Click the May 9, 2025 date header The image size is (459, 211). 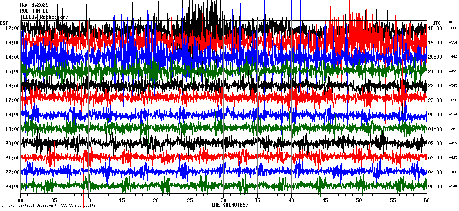pyautogui.click(x=34, y=5)
